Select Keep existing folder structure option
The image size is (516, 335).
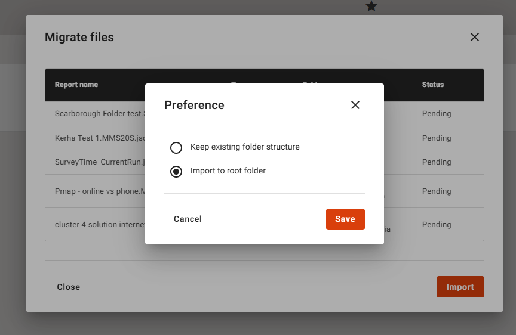click(x=176, y=147)
